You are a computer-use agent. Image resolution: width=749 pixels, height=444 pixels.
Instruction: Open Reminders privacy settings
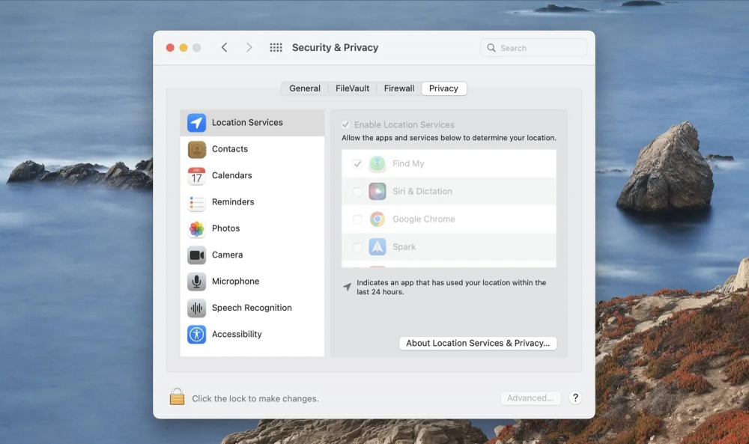(232, 202)
